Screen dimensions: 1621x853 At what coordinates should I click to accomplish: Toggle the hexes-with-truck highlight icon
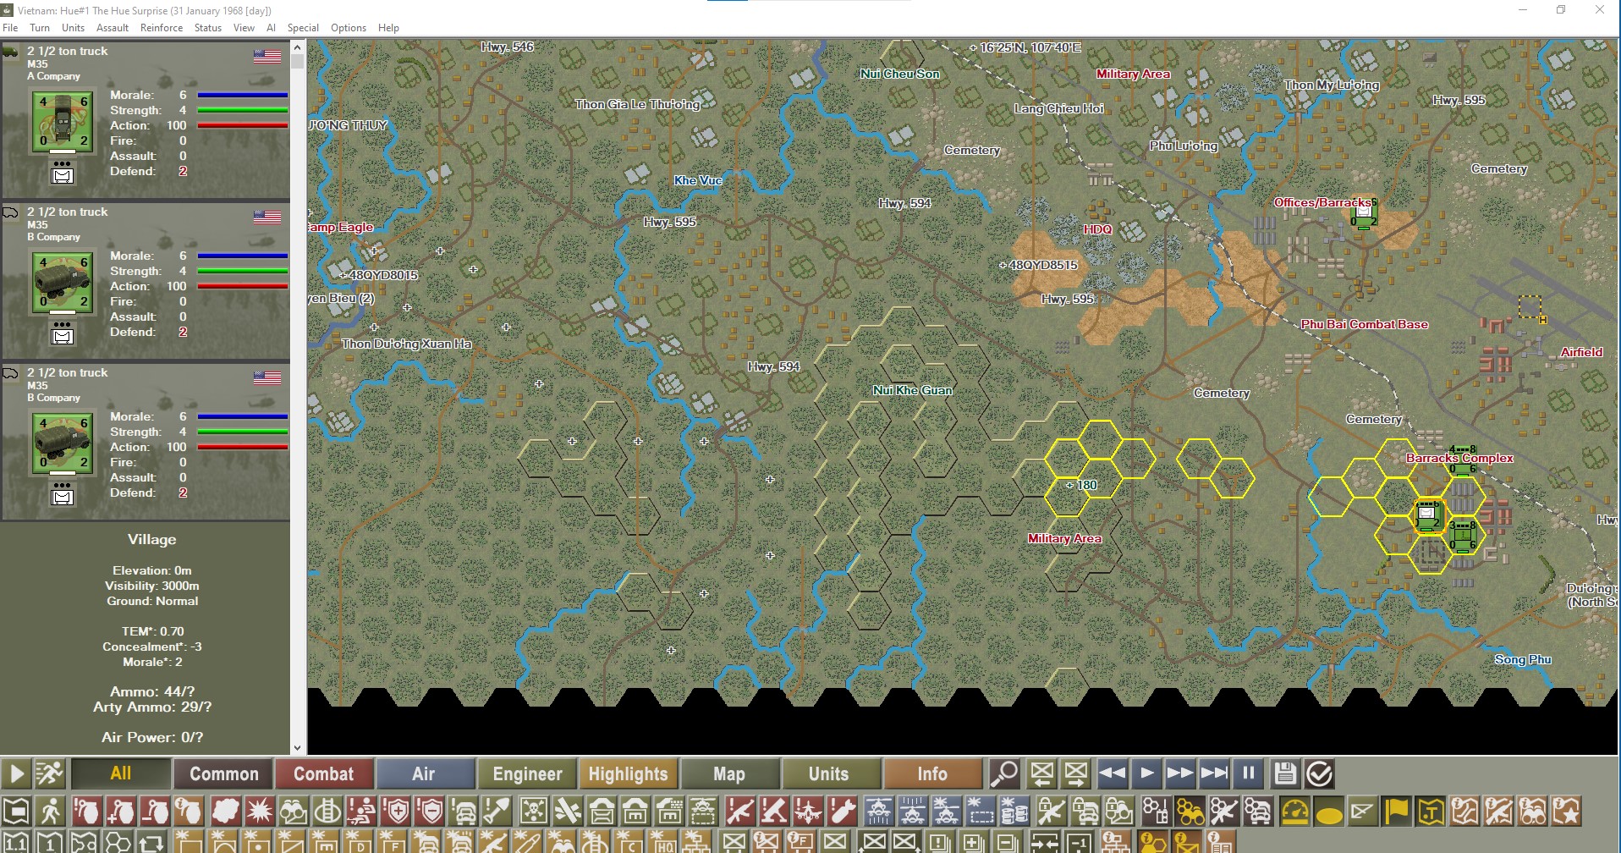coord(1258,812)
